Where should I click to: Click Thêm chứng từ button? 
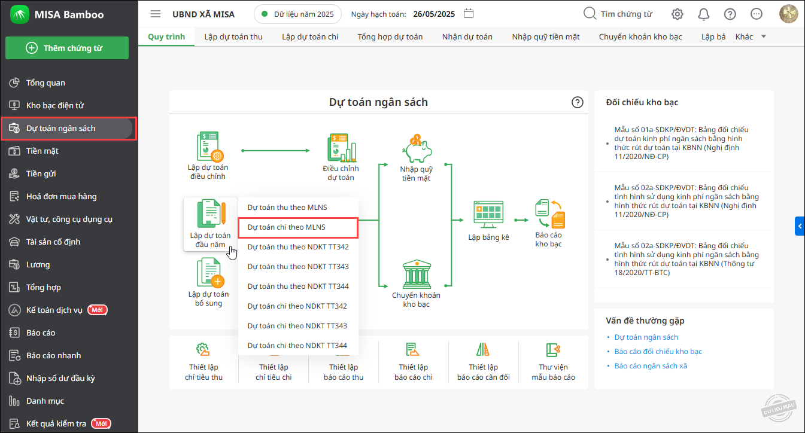[67, 48]
